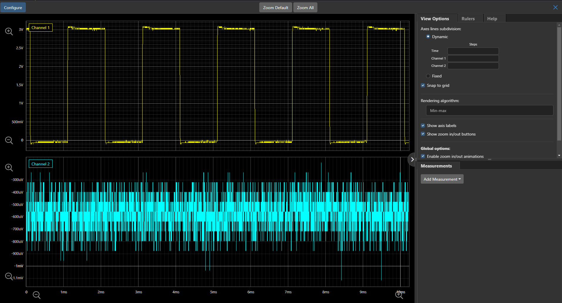Zoom out on the time axis
This screenshot has width=562, height=303.
[36, 295]
